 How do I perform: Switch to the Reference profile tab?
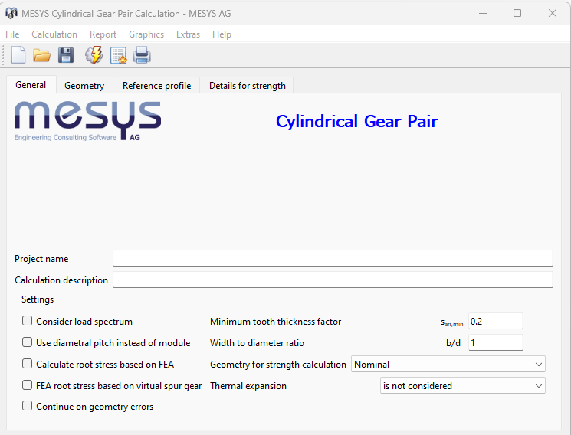(x=156, y=86)
